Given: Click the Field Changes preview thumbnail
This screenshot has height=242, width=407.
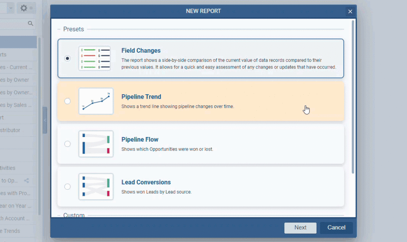Looking at the screenshot, I should click(x=96, y=58).
